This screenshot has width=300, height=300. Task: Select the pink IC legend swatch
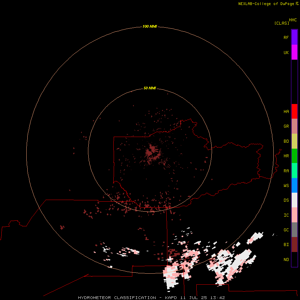[x=294, y=215]
